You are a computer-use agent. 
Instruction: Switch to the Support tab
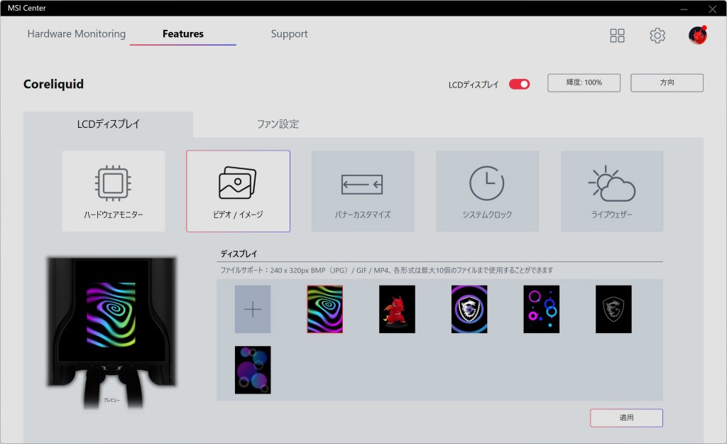point(289,34)
